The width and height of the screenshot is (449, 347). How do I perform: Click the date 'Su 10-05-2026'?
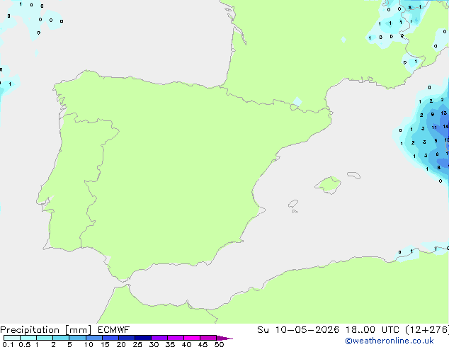coord(298,330)
